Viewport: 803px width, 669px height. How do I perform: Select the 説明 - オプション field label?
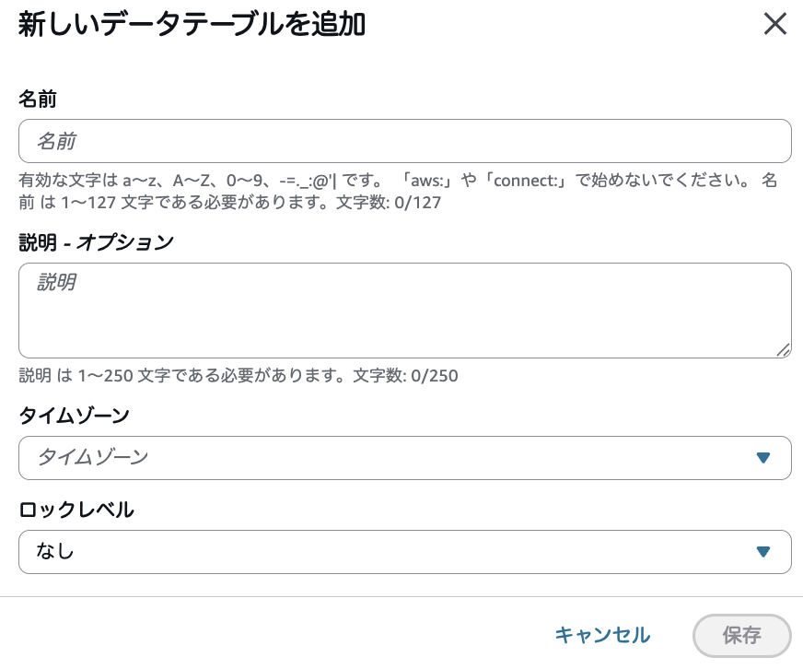tap(98, 242)
